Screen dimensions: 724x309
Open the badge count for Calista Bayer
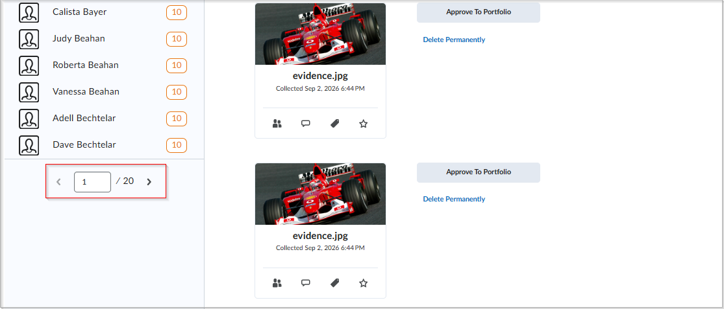(x=177, y=12)
